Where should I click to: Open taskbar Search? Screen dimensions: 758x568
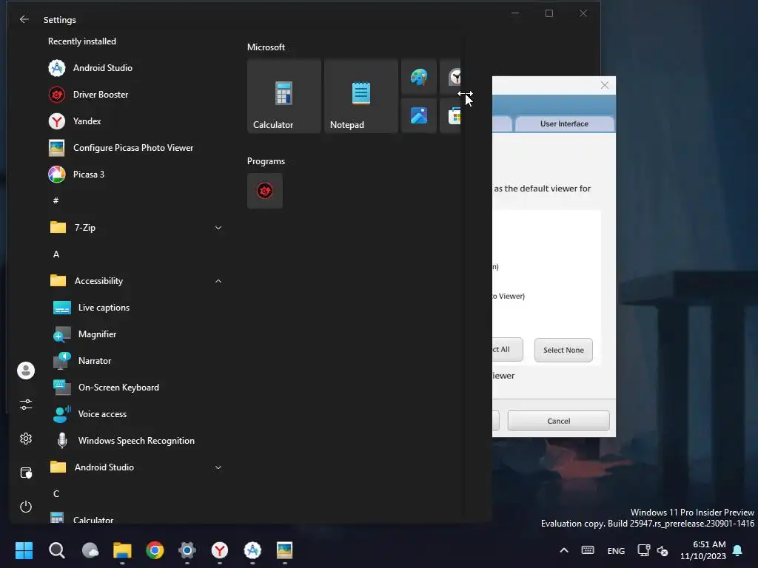pyautogui.click(x=57, y=550)
